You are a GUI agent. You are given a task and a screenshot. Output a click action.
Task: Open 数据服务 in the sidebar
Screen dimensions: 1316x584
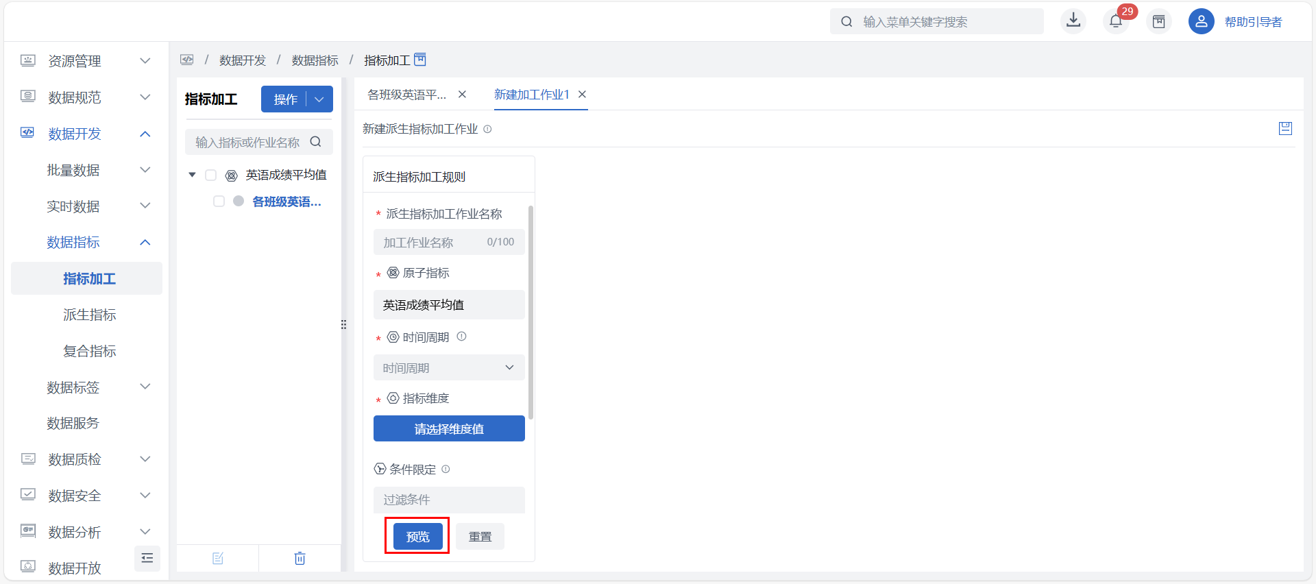tap(73, 423)
